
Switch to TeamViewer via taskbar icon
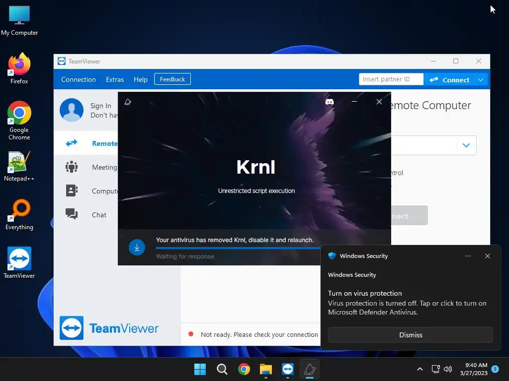pyautogui.click(x=288, y=369)
